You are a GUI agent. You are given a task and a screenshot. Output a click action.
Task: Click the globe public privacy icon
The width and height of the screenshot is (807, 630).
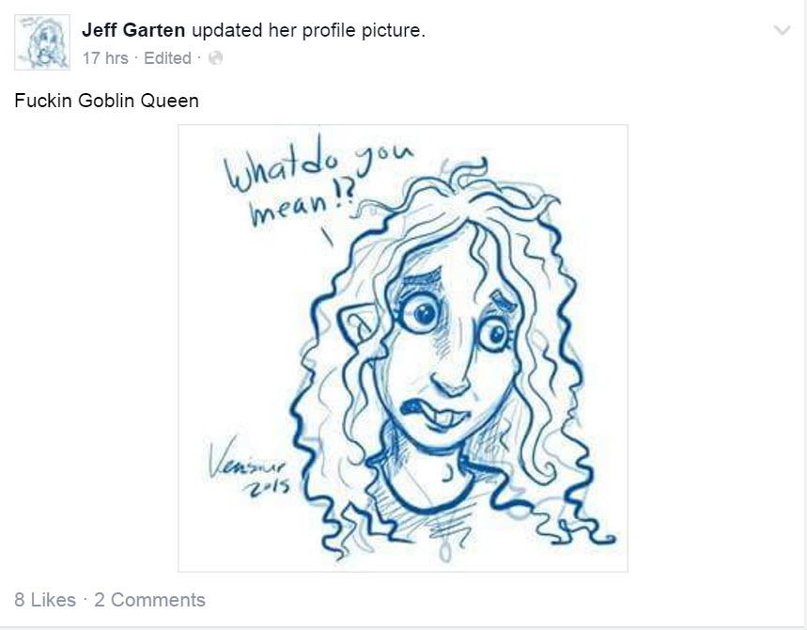point(216,58)
